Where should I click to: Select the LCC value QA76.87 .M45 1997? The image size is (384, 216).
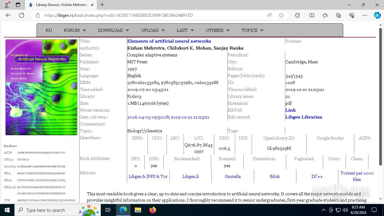tap(199, 148)
